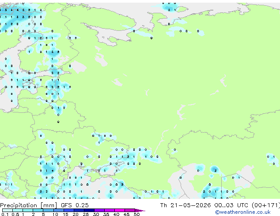Click the legend swatch for 25 to 30 mm
Viewport: 280px width, 216px height.
click(x=89, y=210)
